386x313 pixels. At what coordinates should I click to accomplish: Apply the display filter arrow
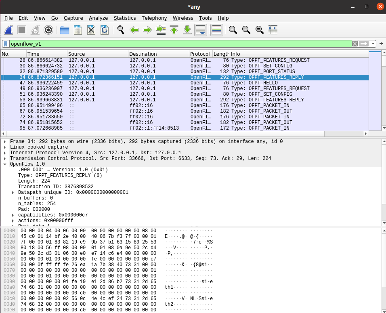pyautogui.click(x=364, y=44)
